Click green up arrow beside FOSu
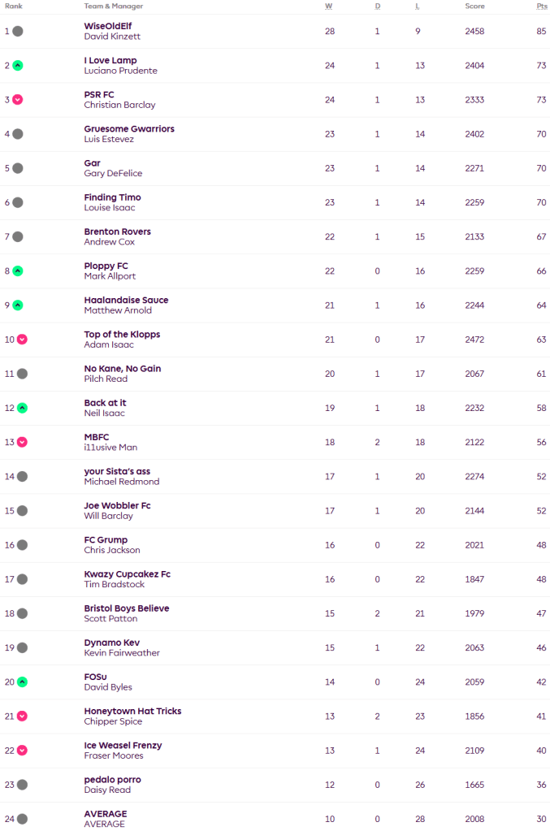The image size is (550, 831). coord(22,682)
